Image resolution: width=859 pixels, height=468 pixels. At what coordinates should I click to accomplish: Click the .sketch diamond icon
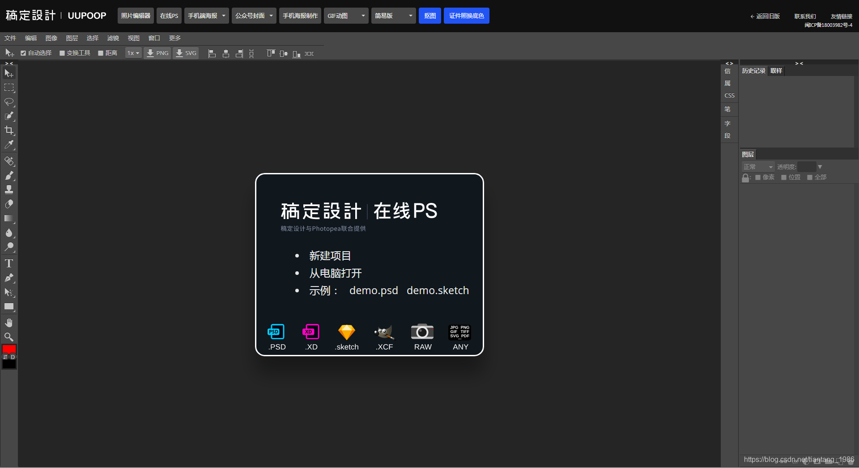pos(347,337)
